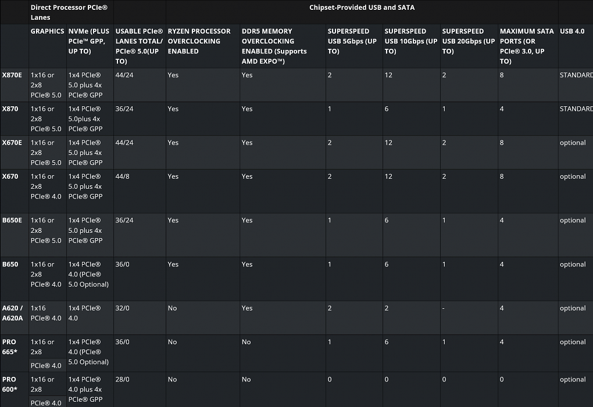Viewport: 593px width, 407px height.
Task: Select the X870E chipset row label
Action: tap(12, 75)
